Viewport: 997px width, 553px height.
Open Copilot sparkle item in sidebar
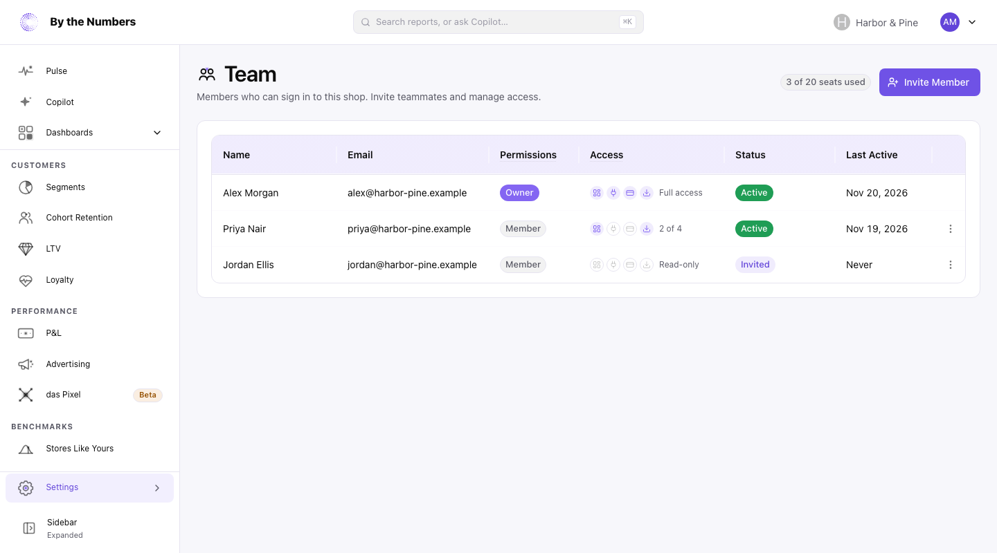(89, 102)
